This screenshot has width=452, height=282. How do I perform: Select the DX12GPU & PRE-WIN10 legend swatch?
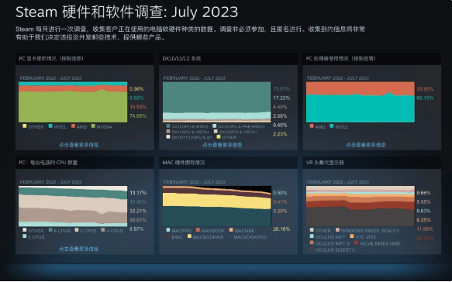coord(215,126)
